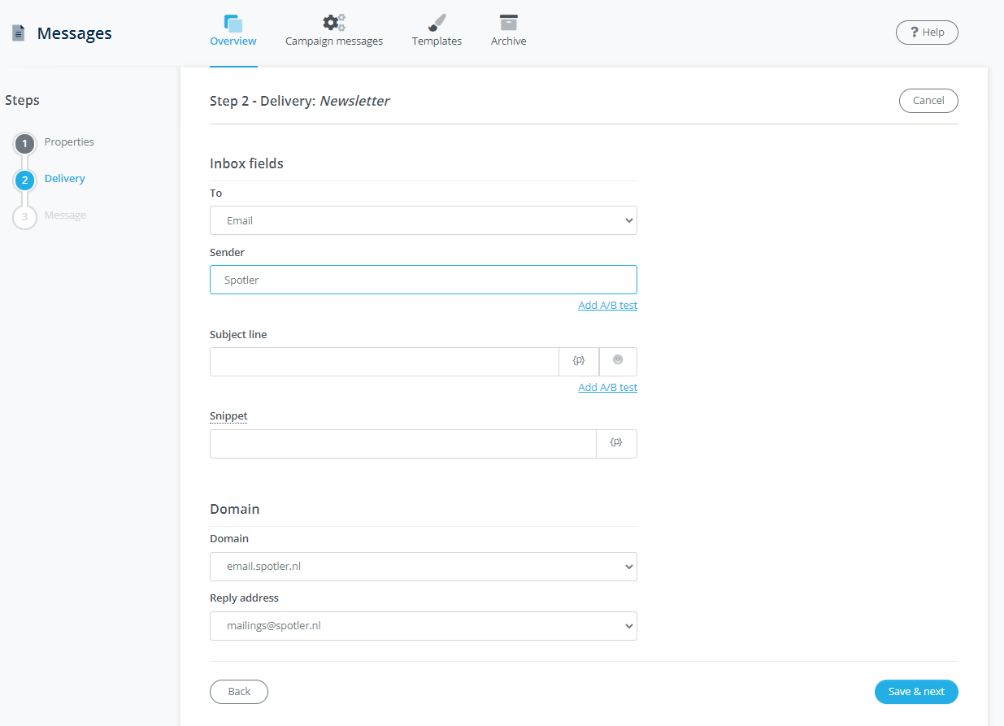Add A/B test for Subject line
Image resolution: width=1004 pixels, height=726 pixels.
pos(607,388)
